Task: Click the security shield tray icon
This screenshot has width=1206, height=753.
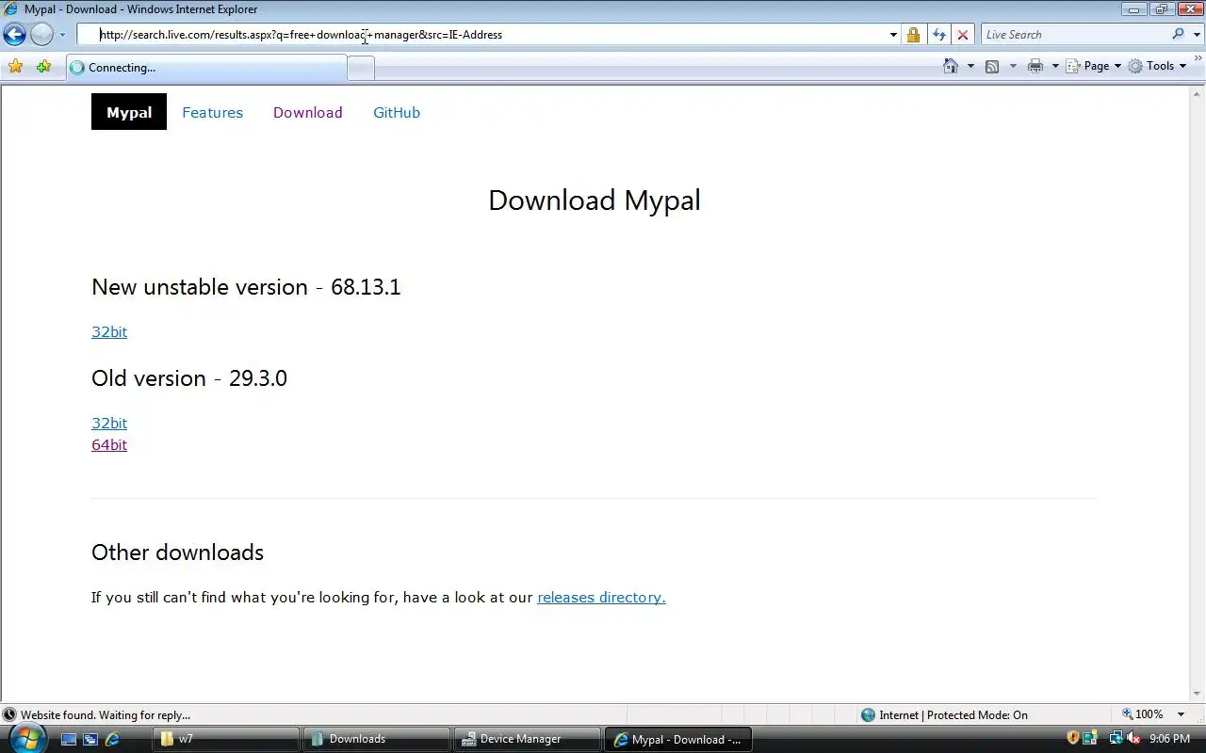Action: click(1072, 738)
